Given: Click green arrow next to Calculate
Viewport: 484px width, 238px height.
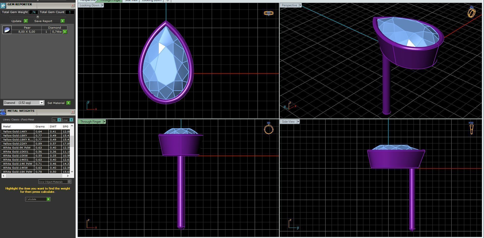Looking at the screenshot, I should 48,199.
